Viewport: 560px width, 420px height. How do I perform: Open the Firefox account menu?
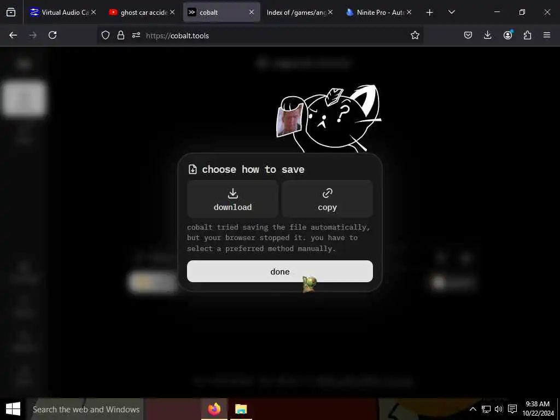[x=507, y=35]
